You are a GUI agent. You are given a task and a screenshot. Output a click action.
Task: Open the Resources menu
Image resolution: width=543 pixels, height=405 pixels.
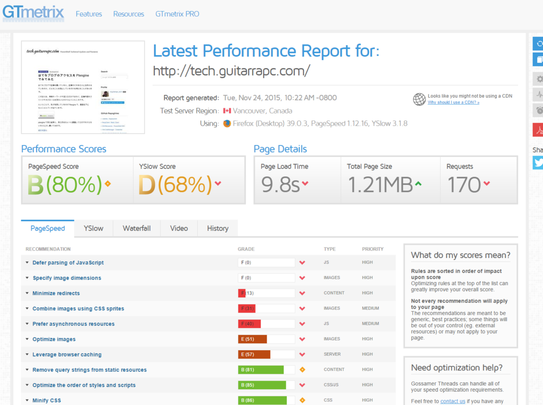[128, 14]
